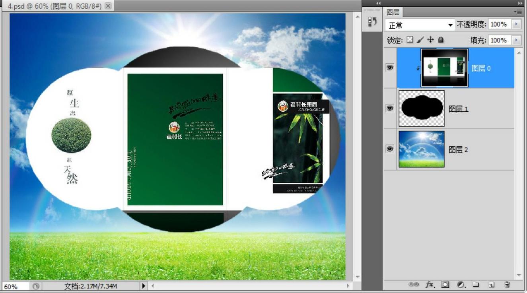Toggle visibility of 图层 1
The width and height of the screenshot is (527, 293).
[x=390, y=108]
